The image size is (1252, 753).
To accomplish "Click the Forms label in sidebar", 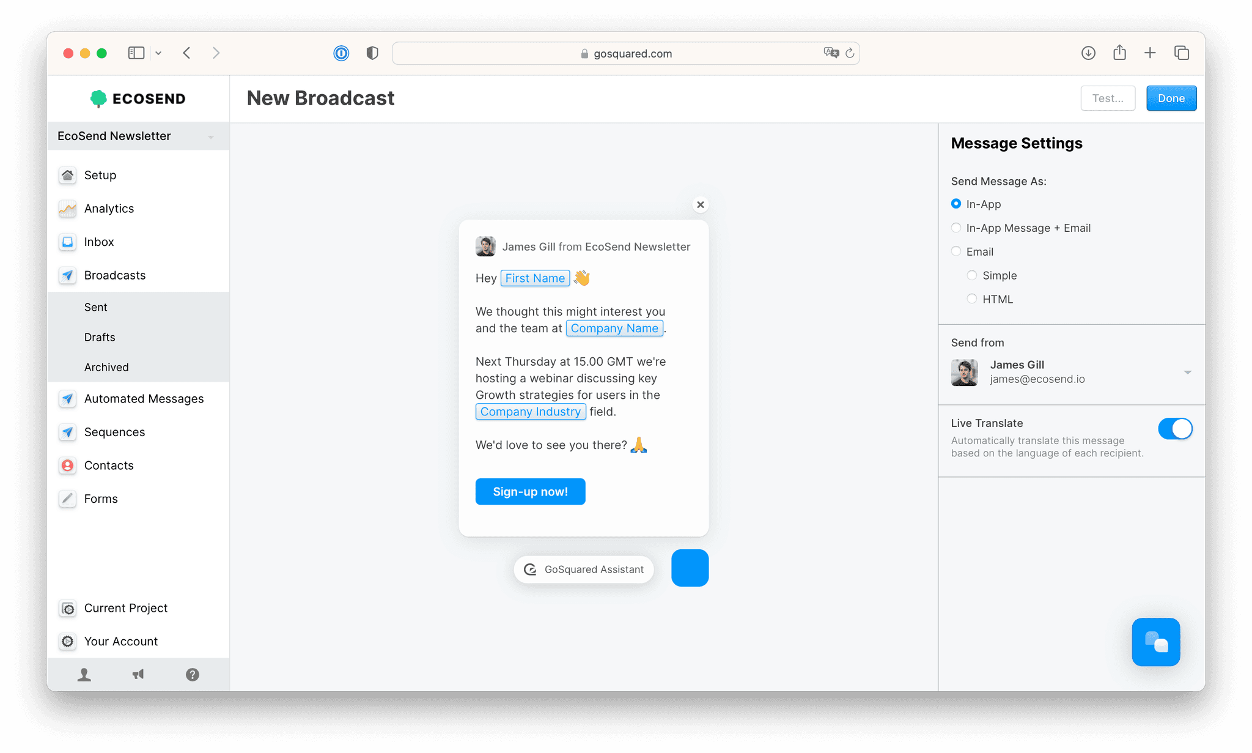I will pyautogui.click(x=101, y=499).
